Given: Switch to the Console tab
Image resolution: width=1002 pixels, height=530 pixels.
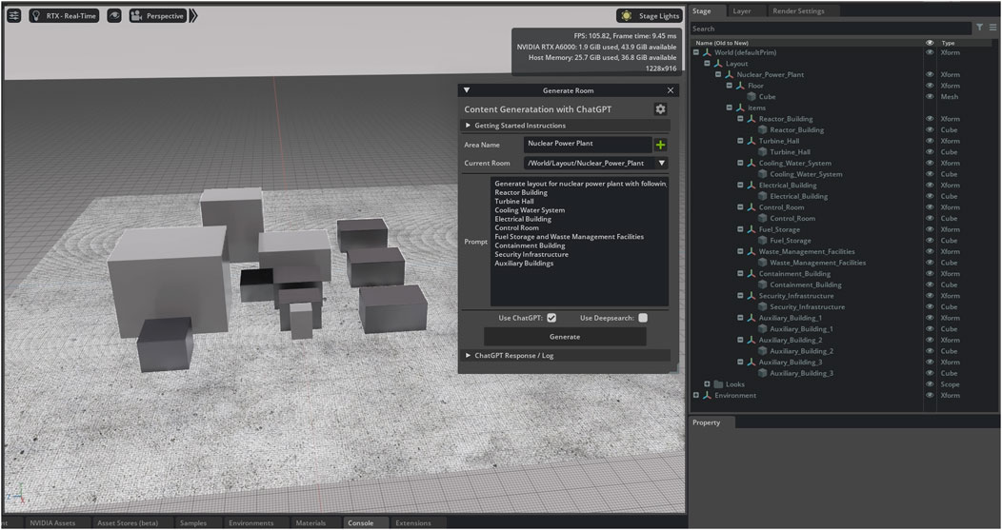Looking at the screenshot, I should pyautogui.click(x=360, y=523).
